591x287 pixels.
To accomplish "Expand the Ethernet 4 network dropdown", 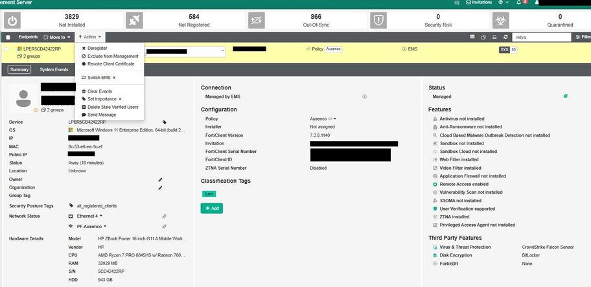I will [x=89, y=216].
